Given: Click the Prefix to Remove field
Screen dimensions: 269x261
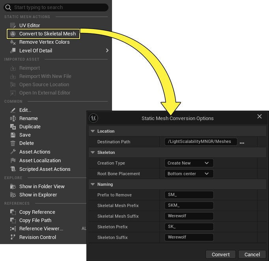Looking at the screenshot, I should (x=189, y=195).
